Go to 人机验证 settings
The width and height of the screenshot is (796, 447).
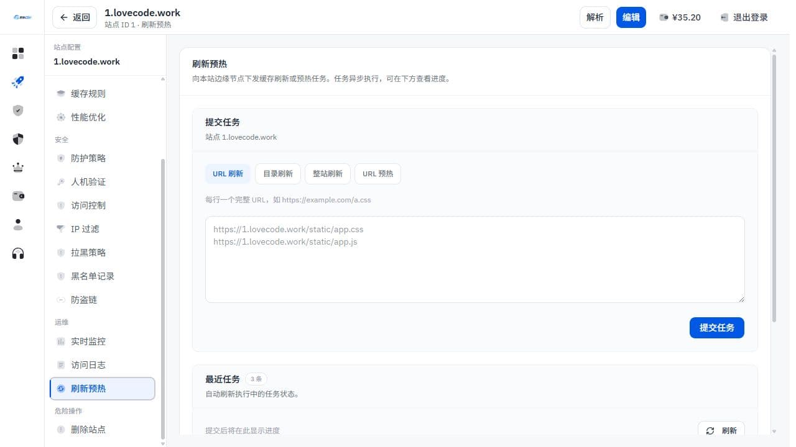(103, 182)
